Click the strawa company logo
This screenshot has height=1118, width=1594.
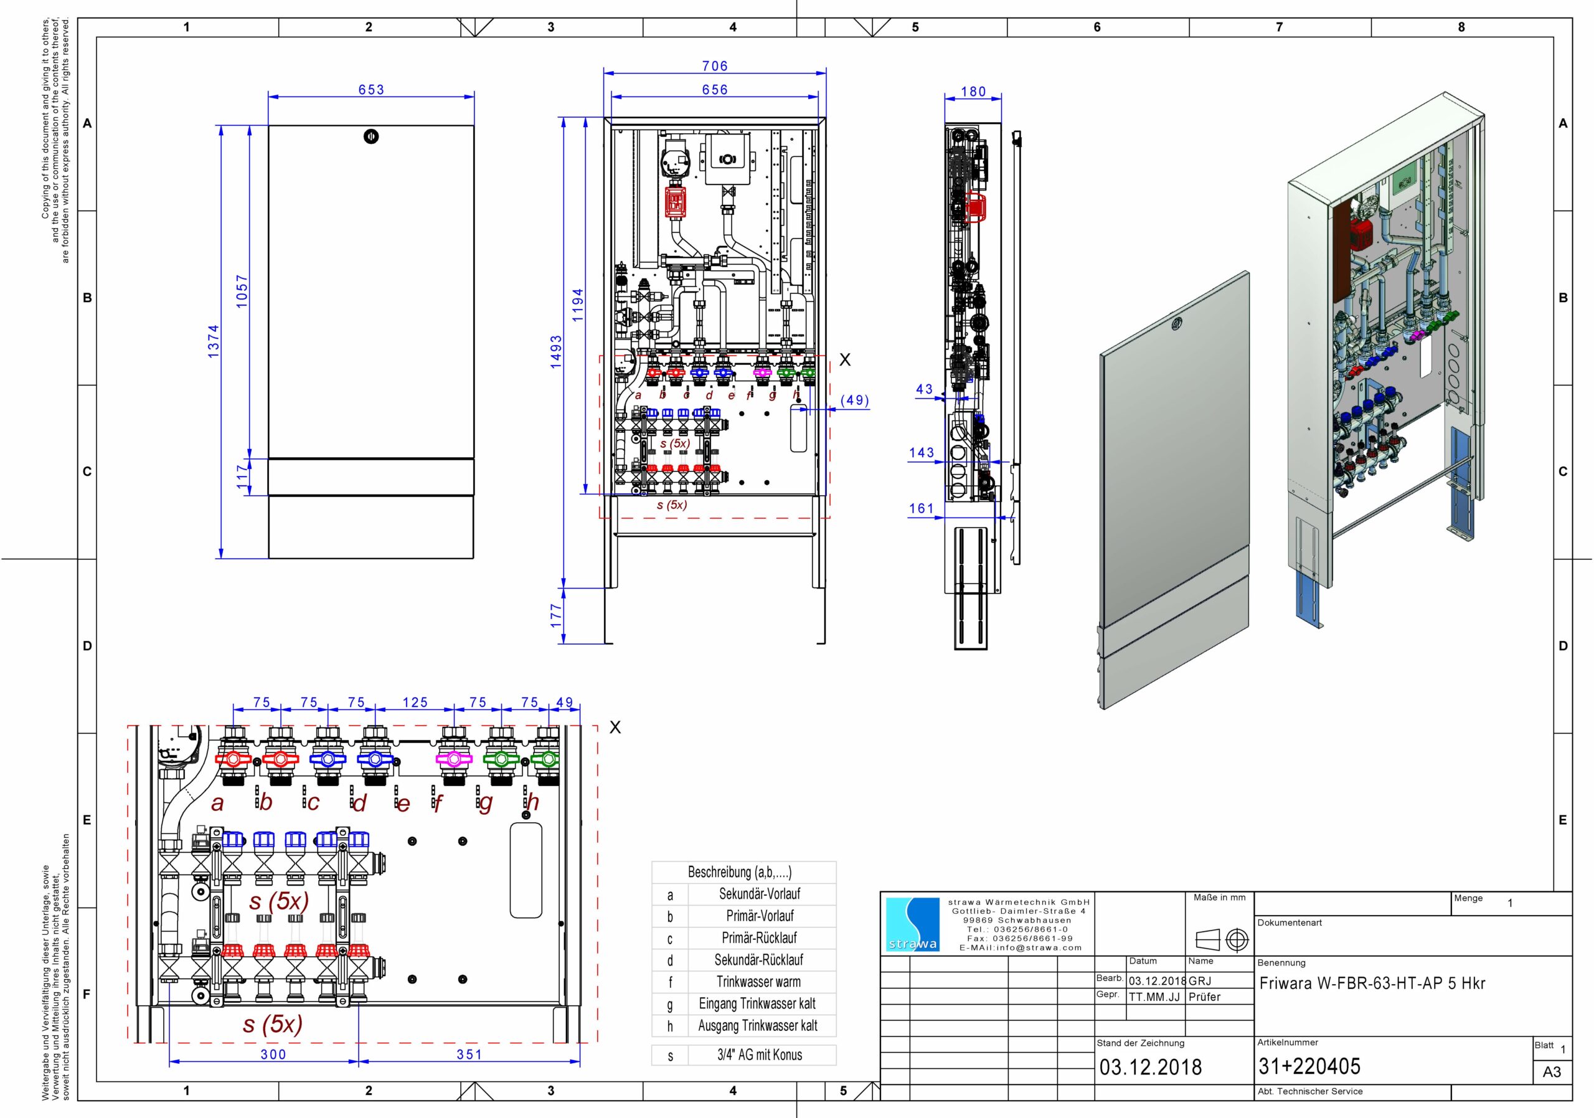[913, 924]
